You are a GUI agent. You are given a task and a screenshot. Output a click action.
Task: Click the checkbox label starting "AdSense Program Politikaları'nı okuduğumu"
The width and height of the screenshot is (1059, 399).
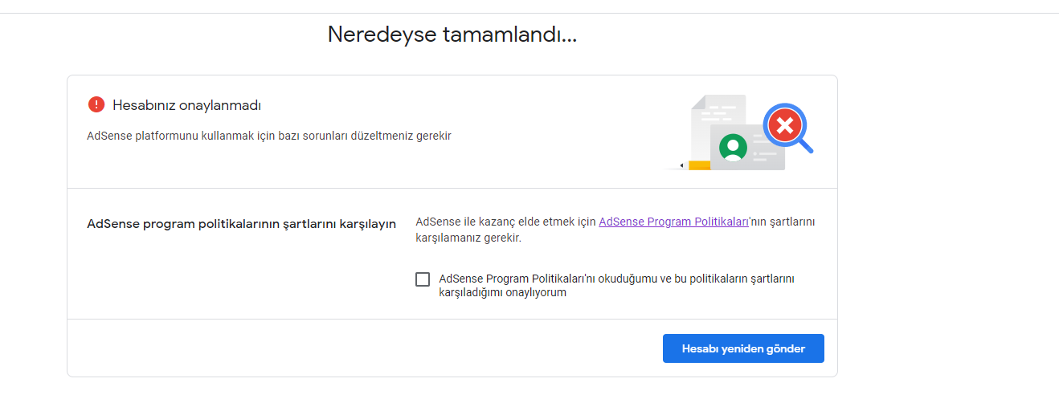pos(617,286)
